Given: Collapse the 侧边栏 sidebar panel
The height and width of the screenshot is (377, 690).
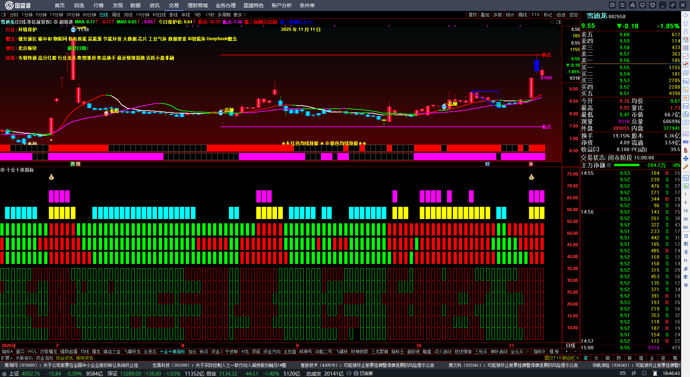Looking at the screenshot, I should [x=571, y=358].
